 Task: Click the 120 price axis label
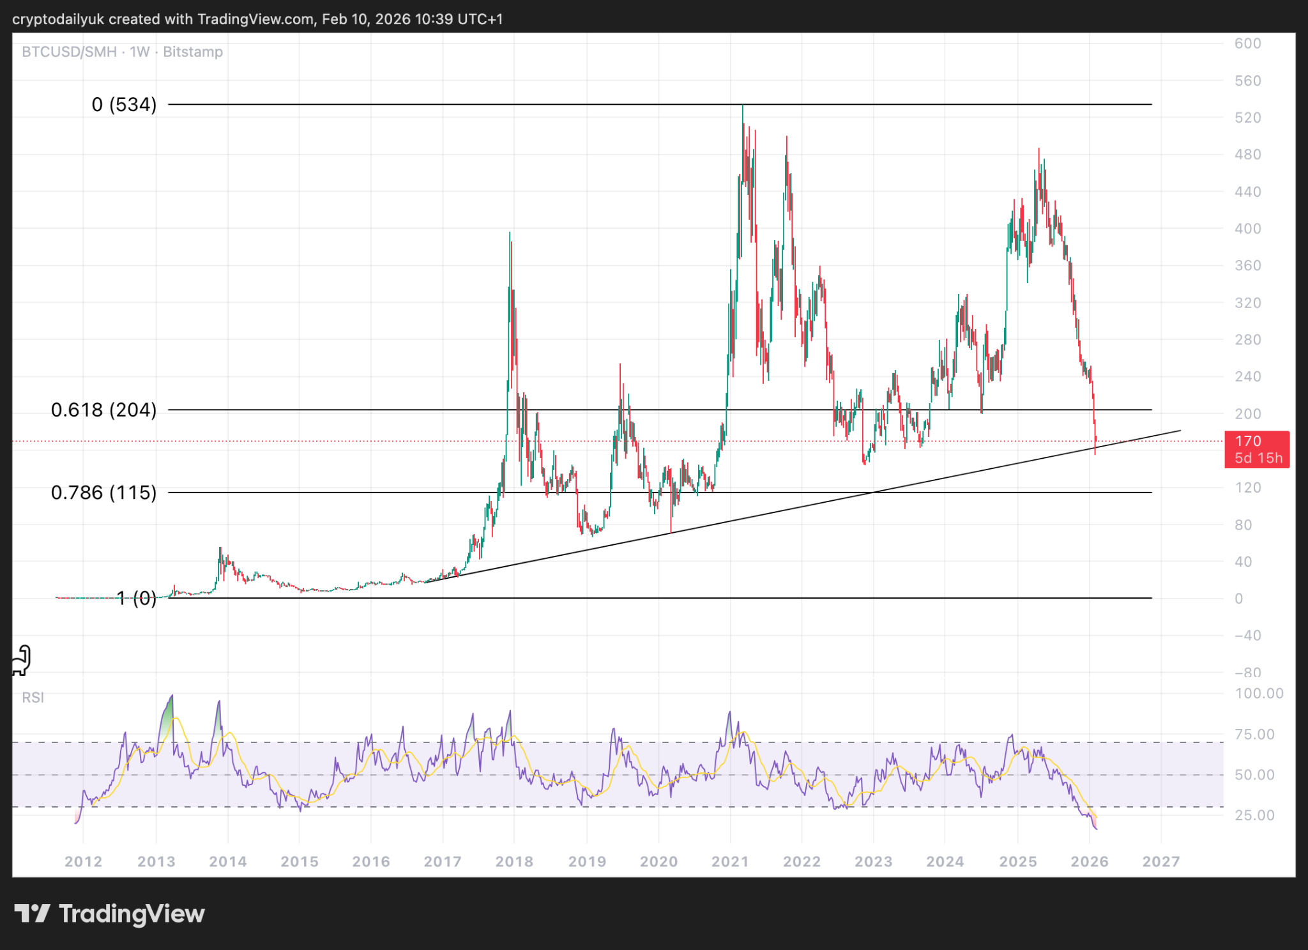tap(1248, 488)
